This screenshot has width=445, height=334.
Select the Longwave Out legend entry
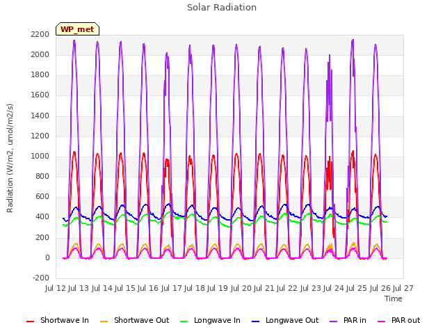click(x=285, y=320)
